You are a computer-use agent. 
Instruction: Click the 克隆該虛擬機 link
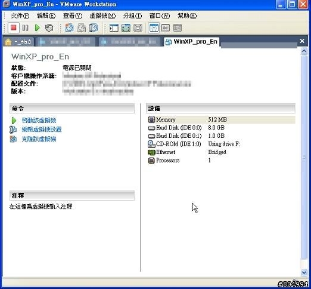39,139
